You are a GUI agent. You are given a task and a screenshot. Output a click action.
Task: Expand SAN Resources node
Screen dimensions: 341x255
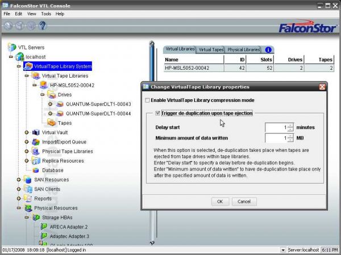[x=19, y=180]
